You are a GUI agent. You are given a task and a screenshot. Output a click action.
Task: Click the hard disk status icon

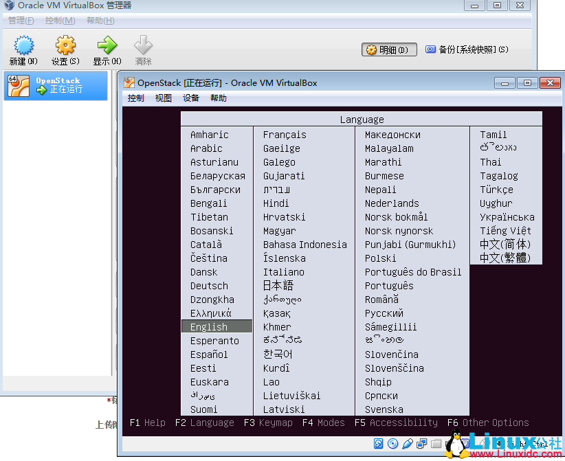click(379, 444)
